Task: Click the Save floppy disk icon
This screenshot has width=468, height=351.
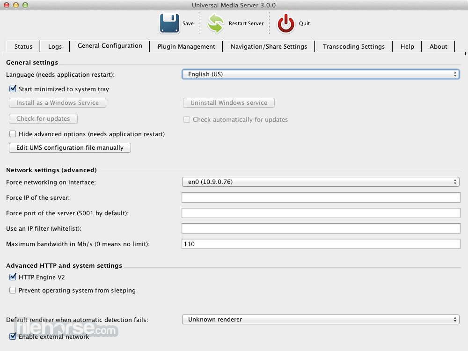Action: point(169,23)
